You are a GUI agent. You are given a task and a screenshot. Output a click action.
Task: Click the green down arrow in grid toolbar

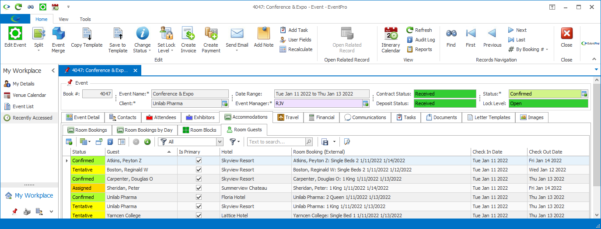(x=147, y=142)
